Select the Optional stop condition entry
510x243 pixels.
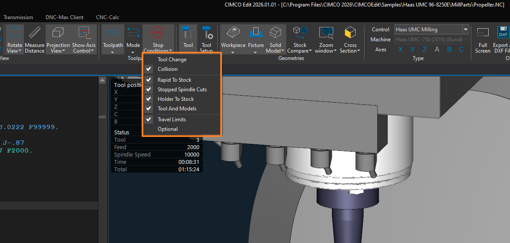pyautogui.click(x=168, y=129)
